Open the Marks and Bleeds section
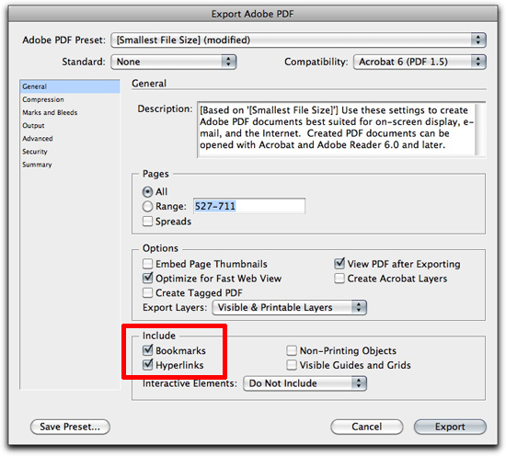 point(50,112)
